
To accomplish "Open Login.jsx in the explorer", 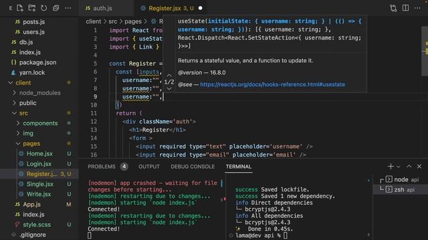I will click(39, 164).
